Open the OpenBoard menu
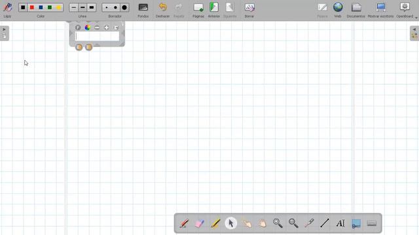The height and width of the screenshot is (235, 419). tap(405, 10)
